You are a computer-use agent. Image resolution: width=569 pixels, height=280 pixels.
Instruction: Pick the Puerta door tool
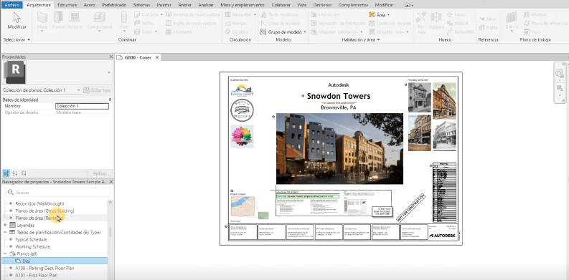pos(58,21)
